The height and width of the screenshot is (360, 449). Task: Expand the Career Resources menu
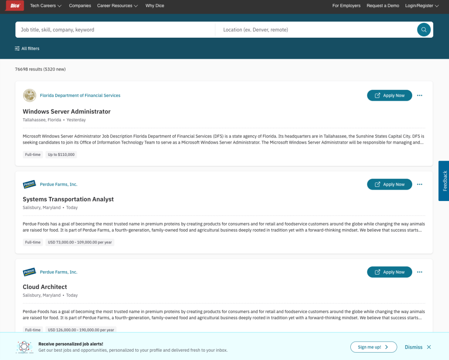click(118, 6)
